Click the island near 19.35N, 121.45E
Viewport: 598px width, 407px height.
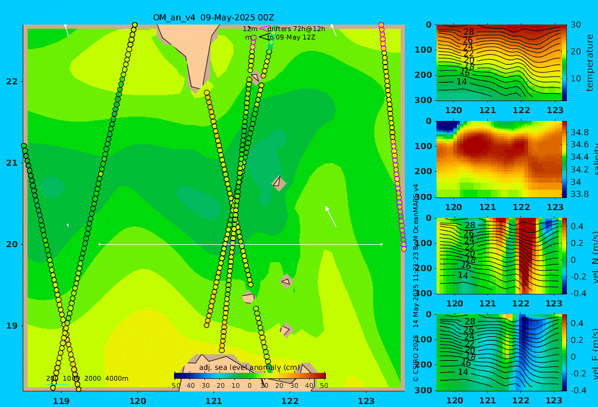pos(248,297)
